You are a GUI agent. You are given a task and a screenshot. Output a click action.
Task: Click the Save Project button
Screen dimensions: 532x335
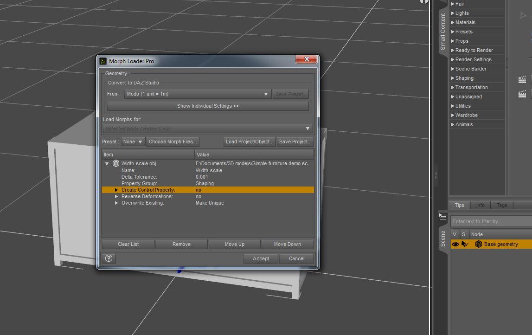click(295, 142)
